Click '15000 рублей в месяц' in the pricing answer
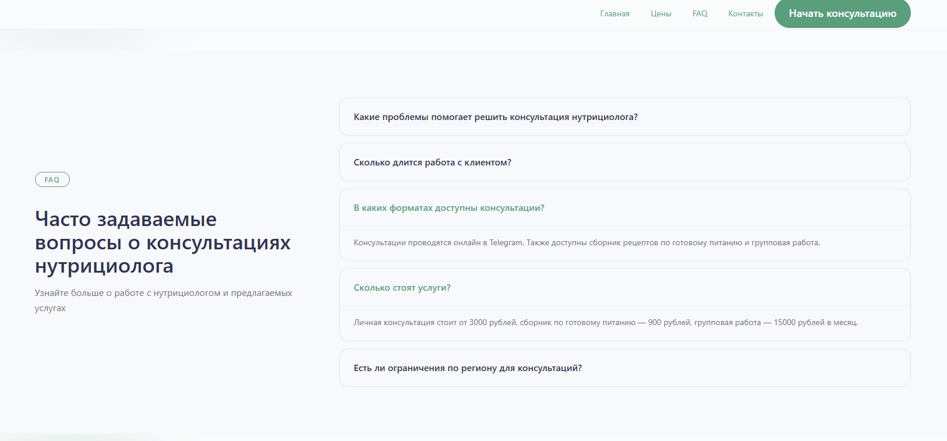The image size is (947, 441). (x=815, y=323)
